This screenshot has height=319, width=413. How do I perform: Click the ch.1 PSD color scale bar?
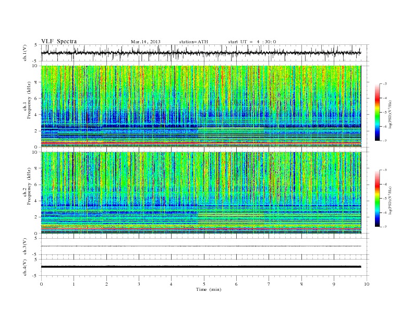tap(377, 113)
